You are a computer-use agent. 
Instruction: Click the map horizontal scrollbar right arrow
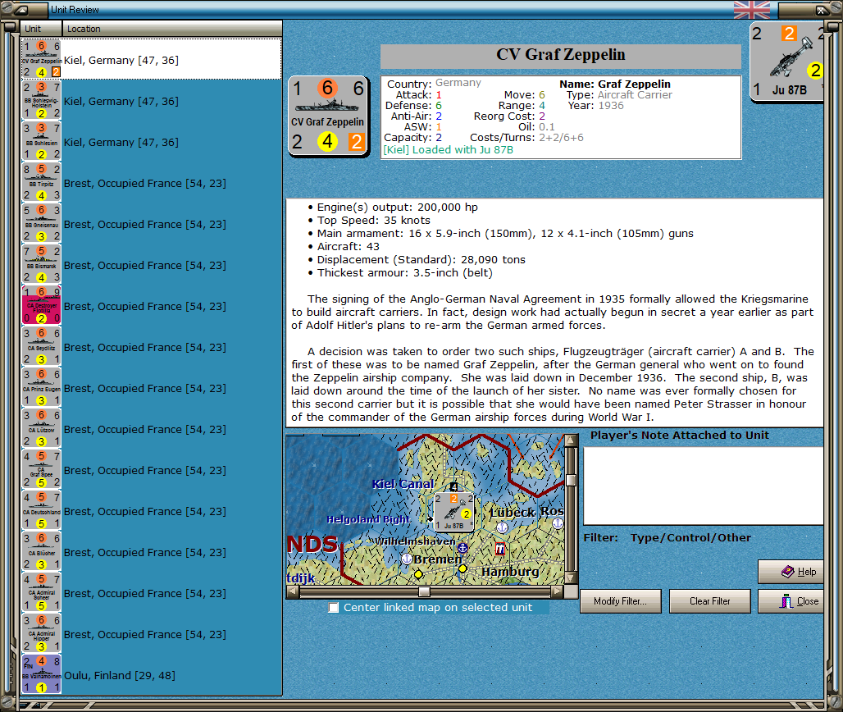558,591
